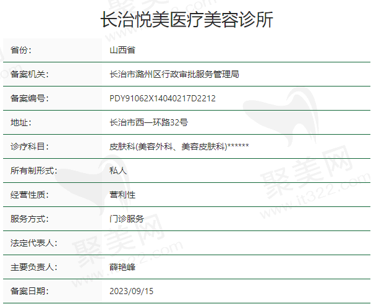Select the 备案机关 label
371x304 pixels.
[29, 74]
